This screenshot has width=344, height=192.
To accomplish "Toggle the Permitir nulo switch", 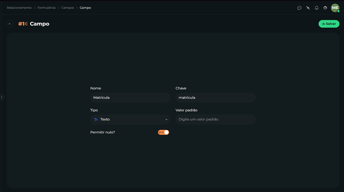I will (163, 132).
